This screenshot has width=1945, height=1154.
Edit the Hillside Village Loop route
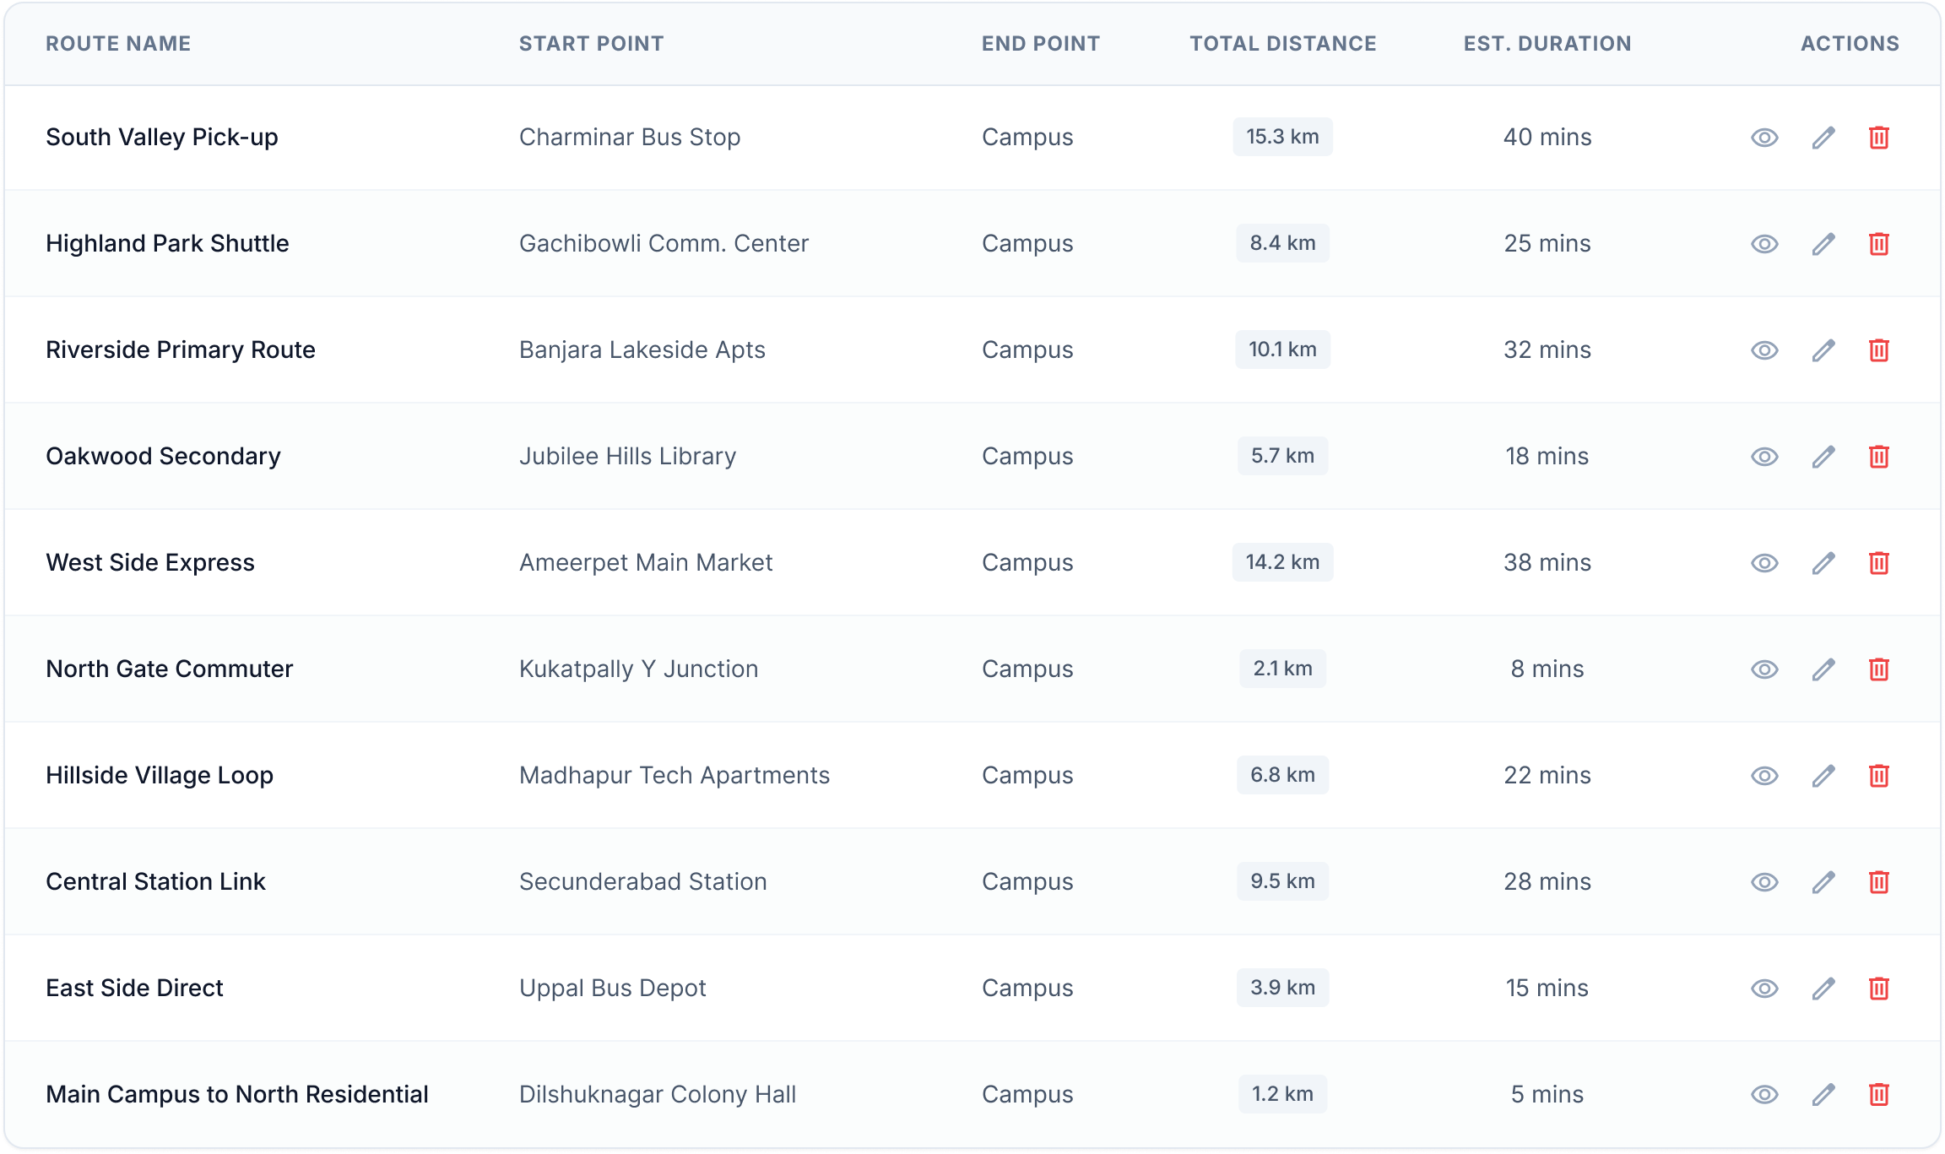pos(1823,775)
